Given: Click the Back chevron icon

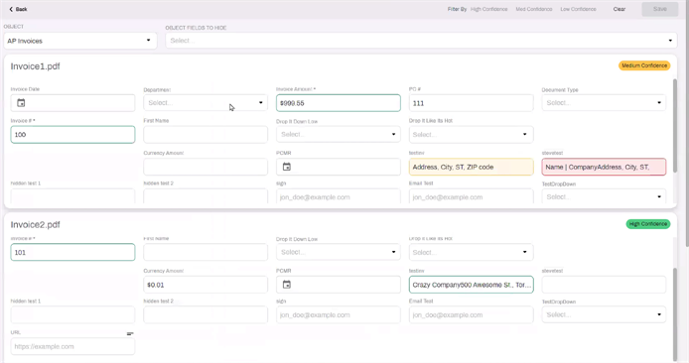Looking at the screenshot, I should pos(11,9).
